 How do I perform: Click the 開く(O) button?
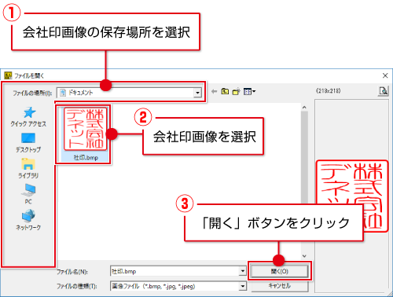(x=279, y=271)
